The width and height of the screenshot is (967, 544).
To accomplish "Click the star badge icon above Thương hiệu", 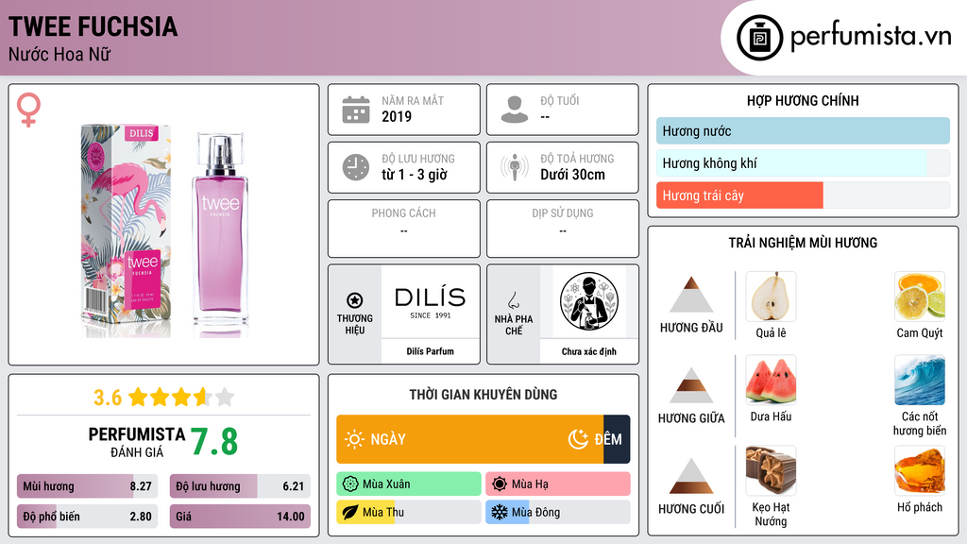I will 355,300.
